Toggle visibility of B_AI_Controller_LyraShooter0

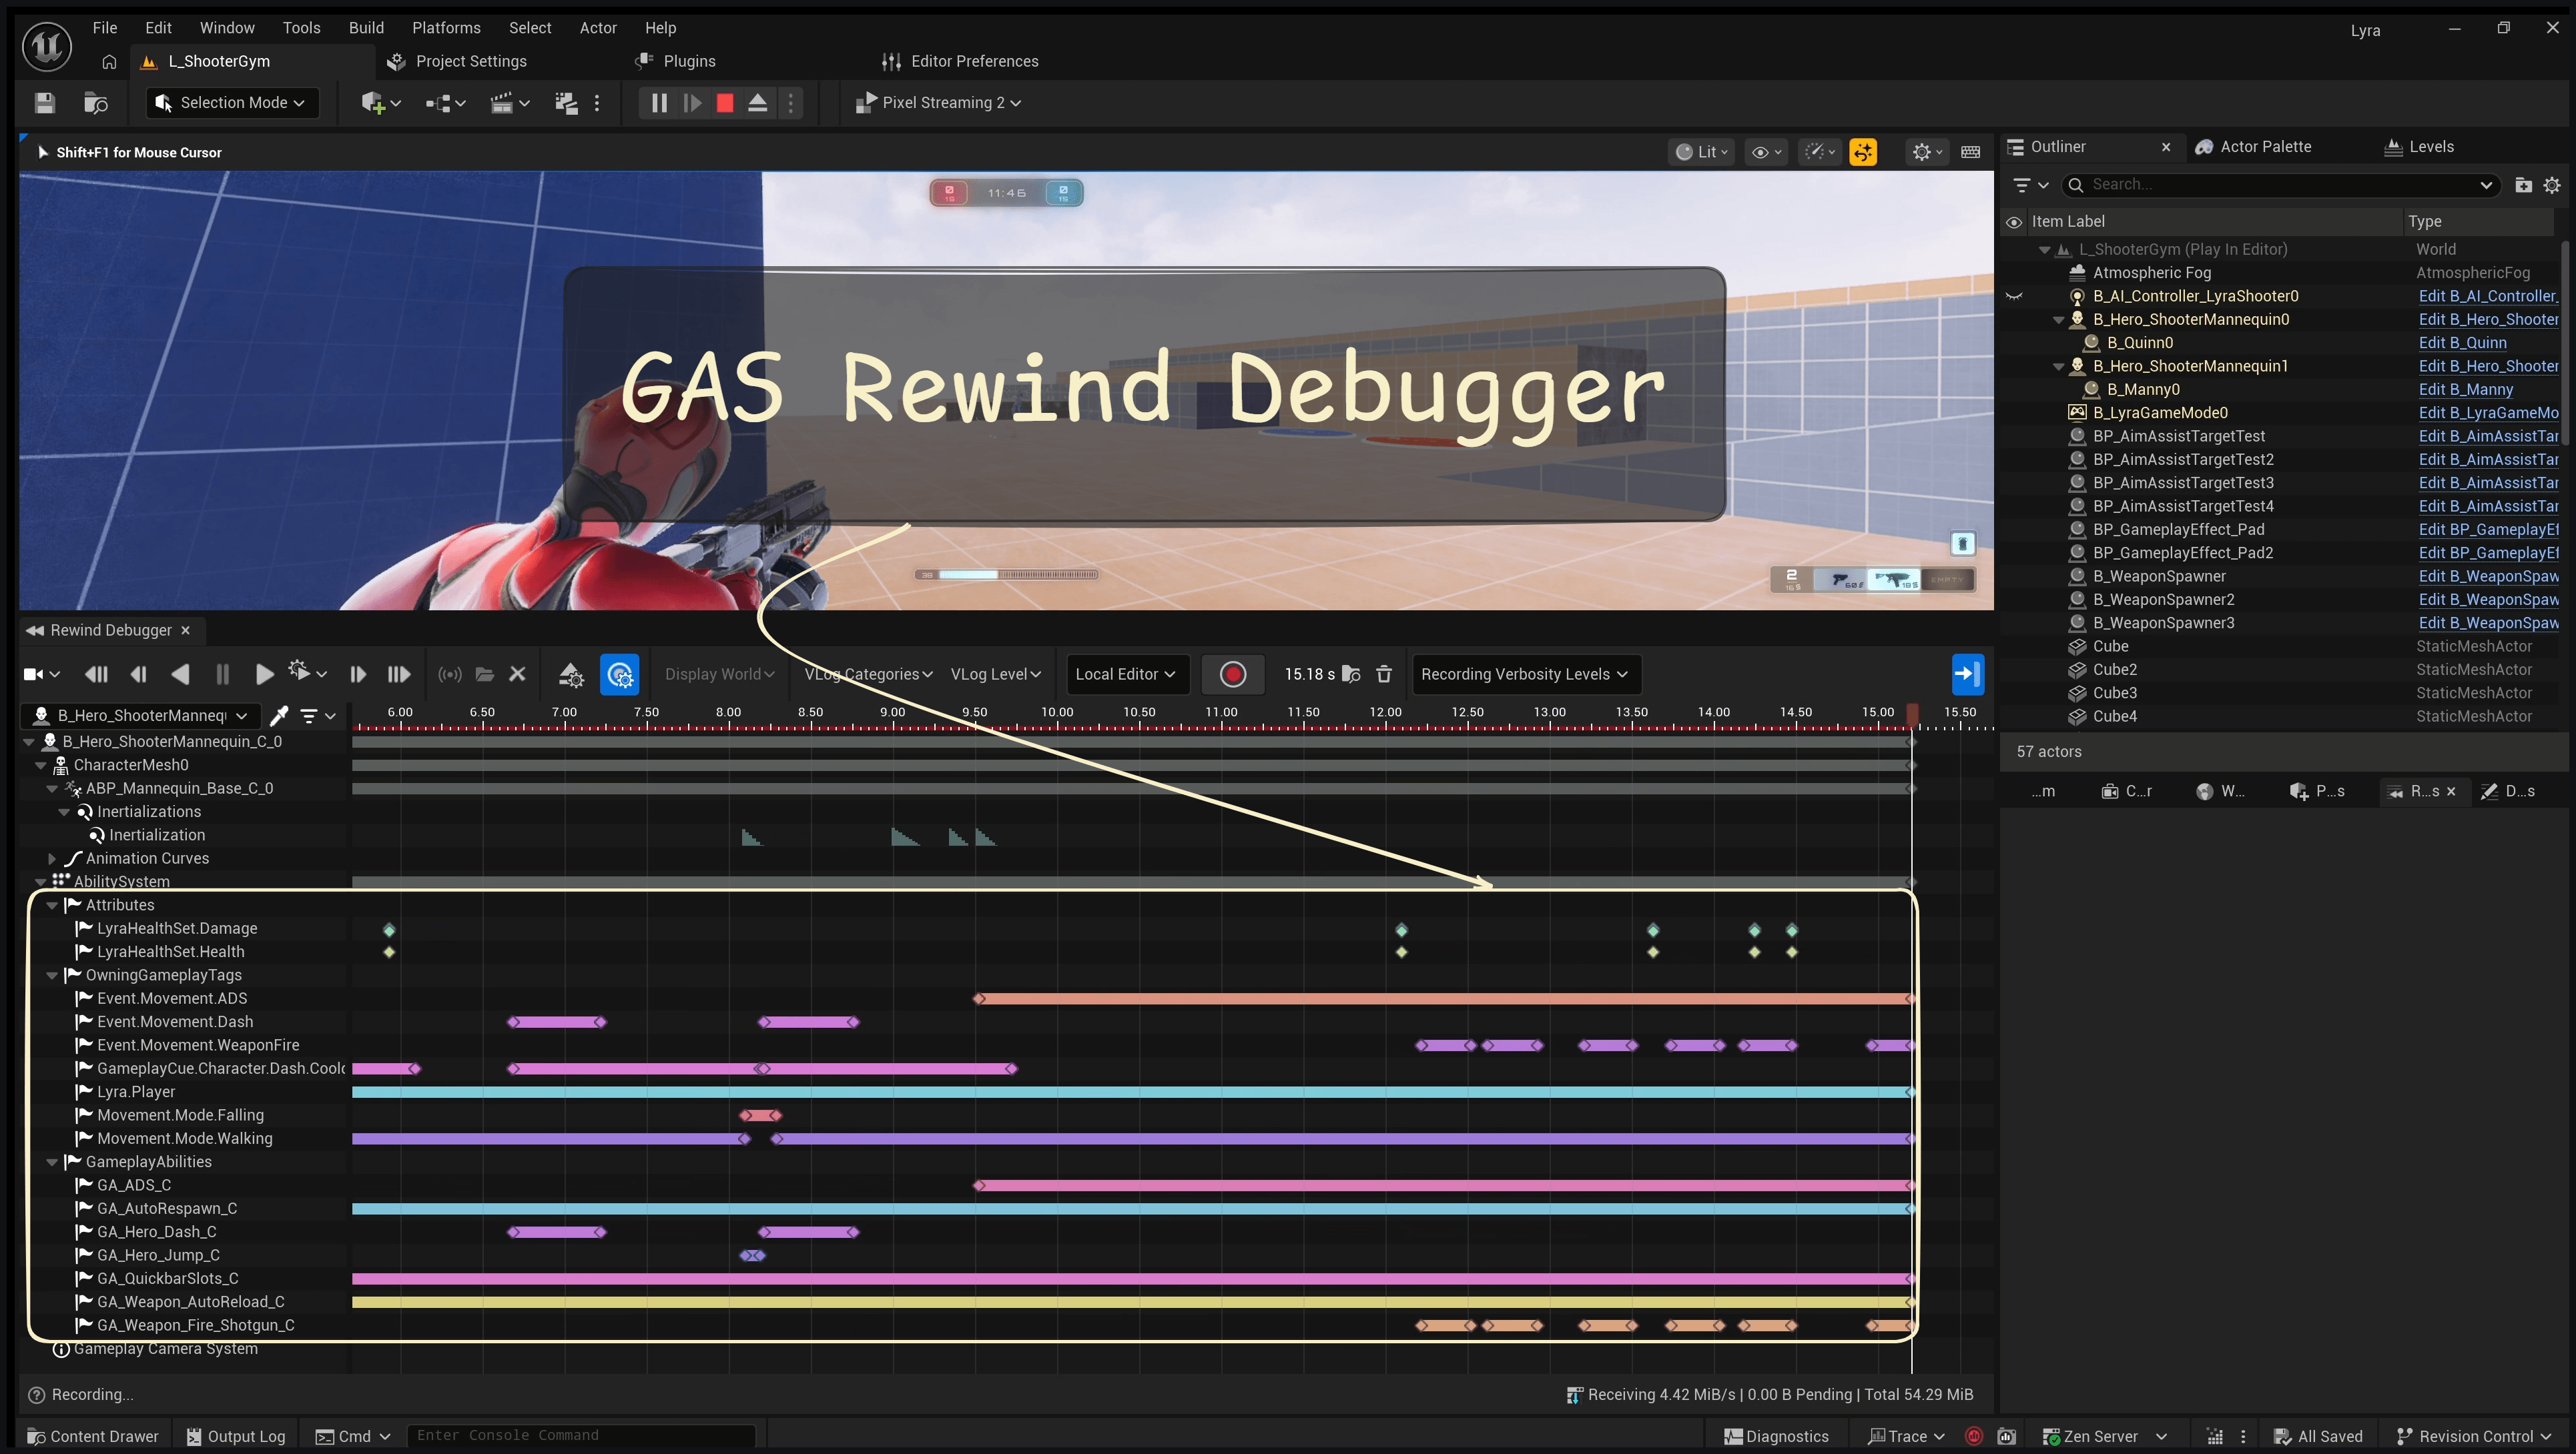(x=2014, y=297)
